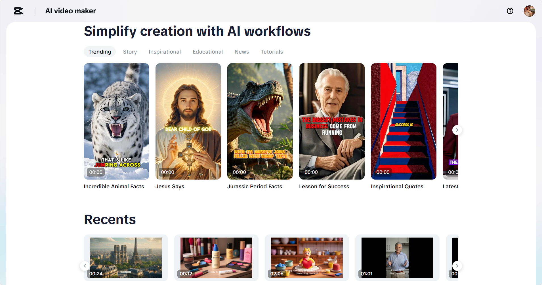Switch to the Tutorials tab
542x285 pixels.
coord(272,52)
